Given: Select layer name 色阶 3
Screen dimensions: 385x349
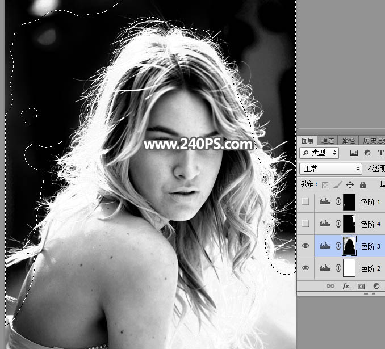Looking at the screenshot, I should point(371,246).
